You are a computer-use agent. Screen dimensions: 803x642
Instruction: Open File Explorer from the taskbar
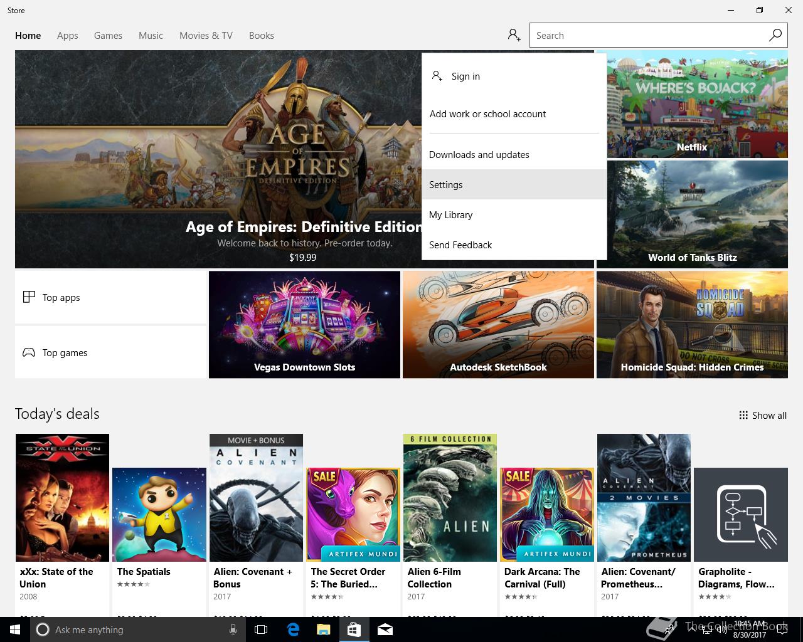pyautogui.click(x=323, y=629)
